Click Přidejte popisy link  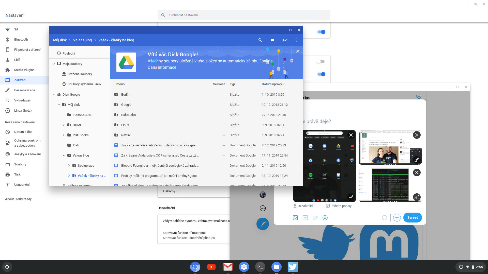339,206
